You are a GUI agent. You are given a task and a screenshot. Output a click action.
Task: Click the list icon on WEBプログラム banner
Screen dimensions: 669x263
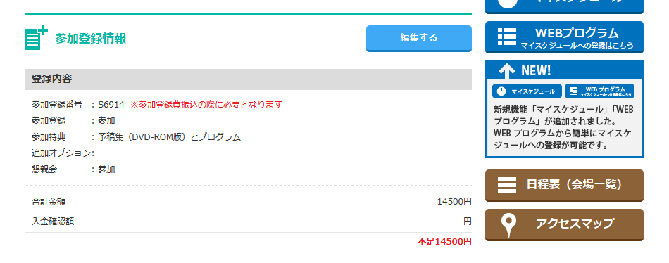[x=507, y=37]
